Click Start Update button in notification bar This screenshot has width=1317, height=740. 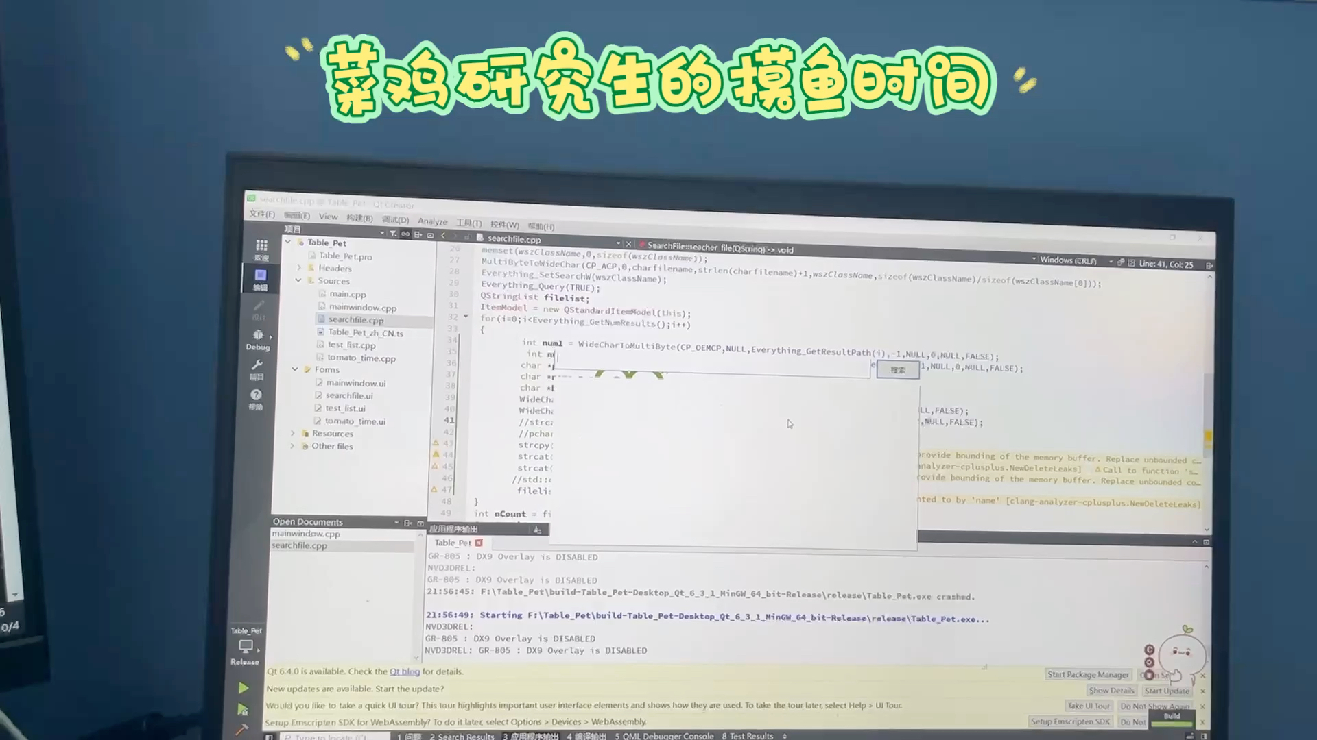coord(1167,690)
